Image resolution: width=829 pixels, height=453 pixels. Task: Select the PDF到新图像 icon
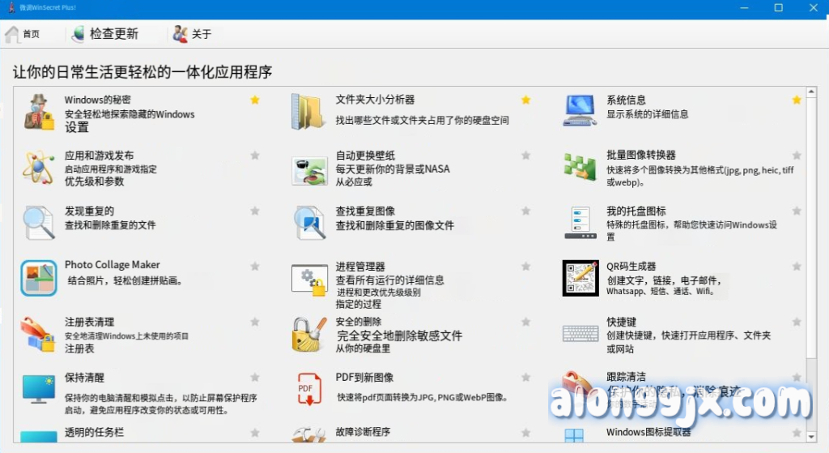pos(308,389)
